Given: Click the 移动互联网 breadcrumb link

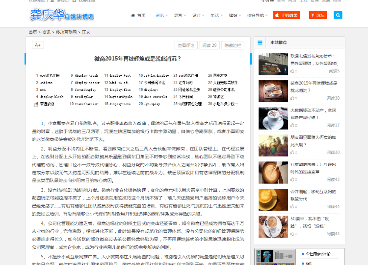Looking at the screenshot, I should [x=66, y=32].
